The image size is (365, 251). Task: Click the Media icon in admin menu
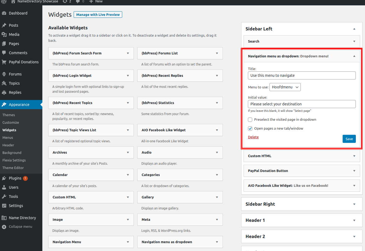4,35
